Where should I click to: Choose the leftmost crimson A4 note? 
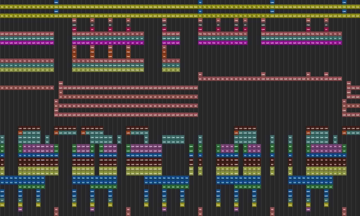click(x=92, y=29)
